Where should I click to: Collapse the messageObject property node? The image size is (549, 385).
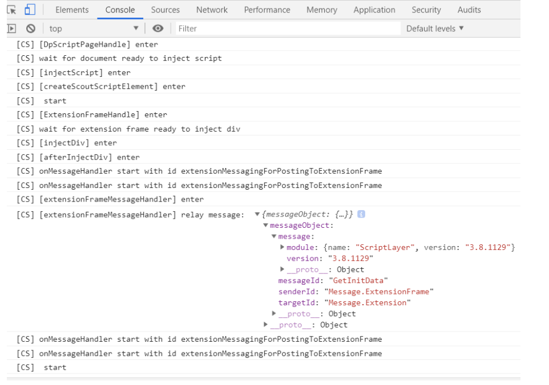click(x=266, y=225)
